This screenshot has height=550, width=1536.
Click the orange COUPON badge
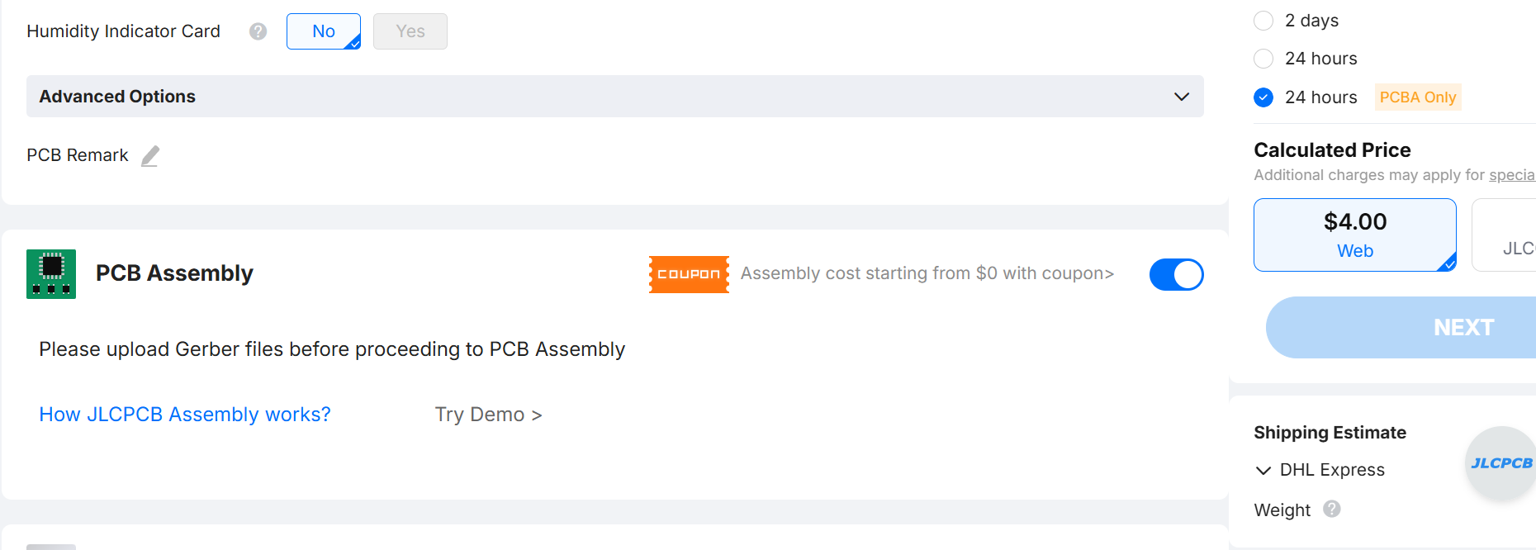[689, 274]
